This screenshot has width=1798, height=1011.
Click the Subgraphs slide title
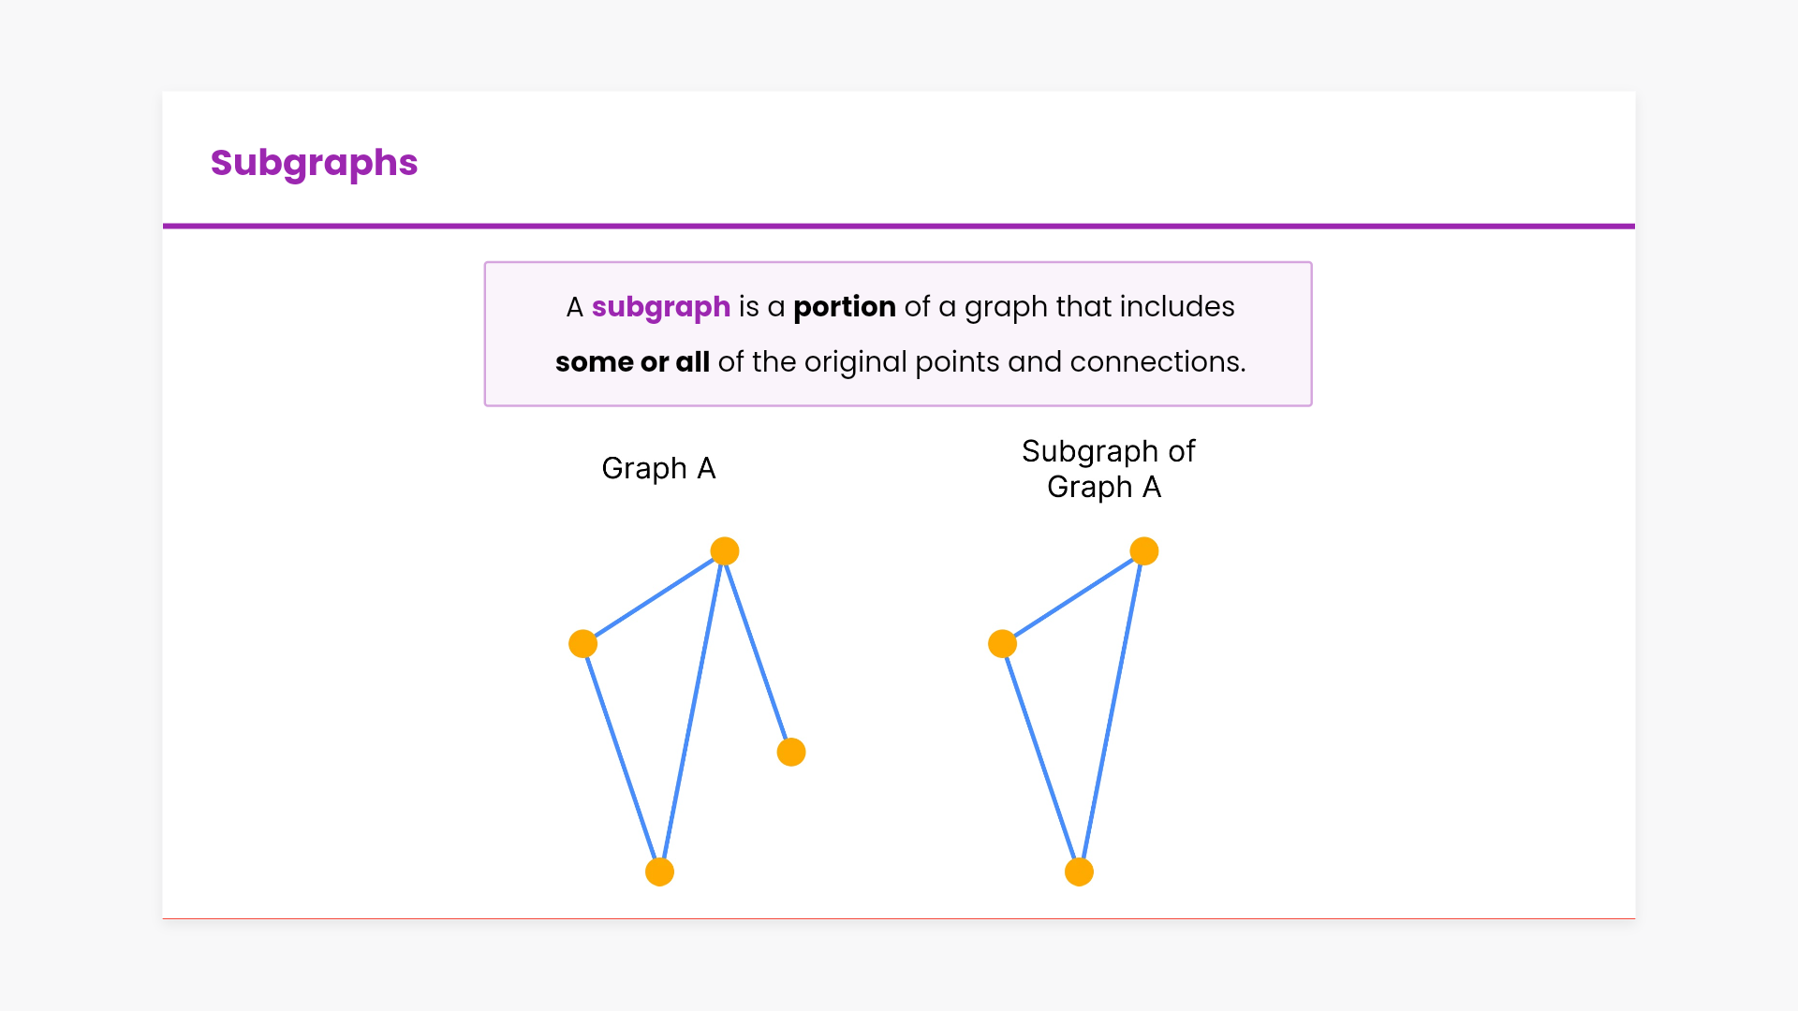314,163
